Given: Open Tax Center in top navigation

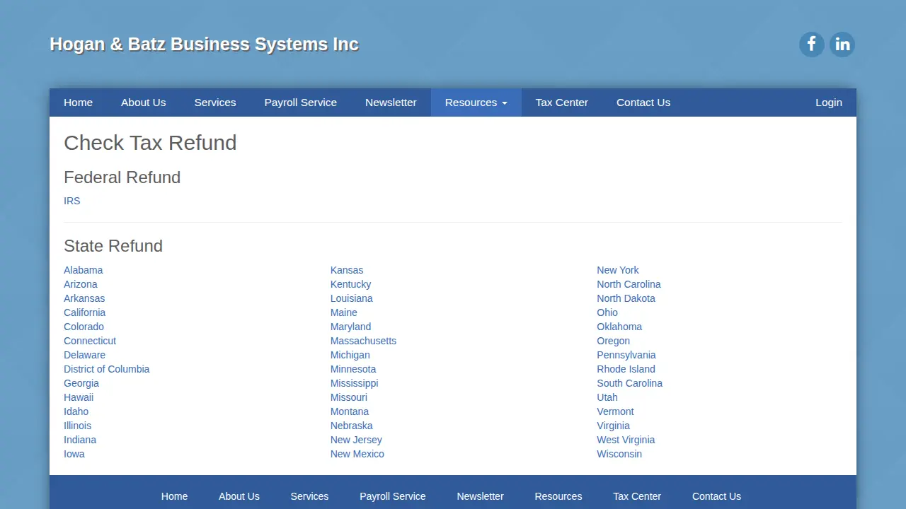Looking at the screenshot, I should (x=562, y=103).
